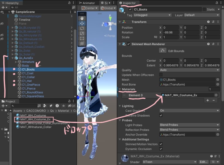Select C1_Coat in the Hierarchy
224x165 pixels.
(x=28, y=73)
